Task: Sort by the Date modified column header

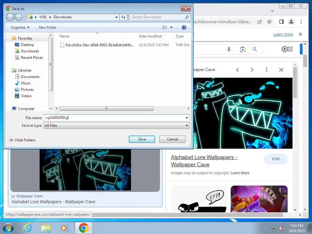Action: (150, 36)
